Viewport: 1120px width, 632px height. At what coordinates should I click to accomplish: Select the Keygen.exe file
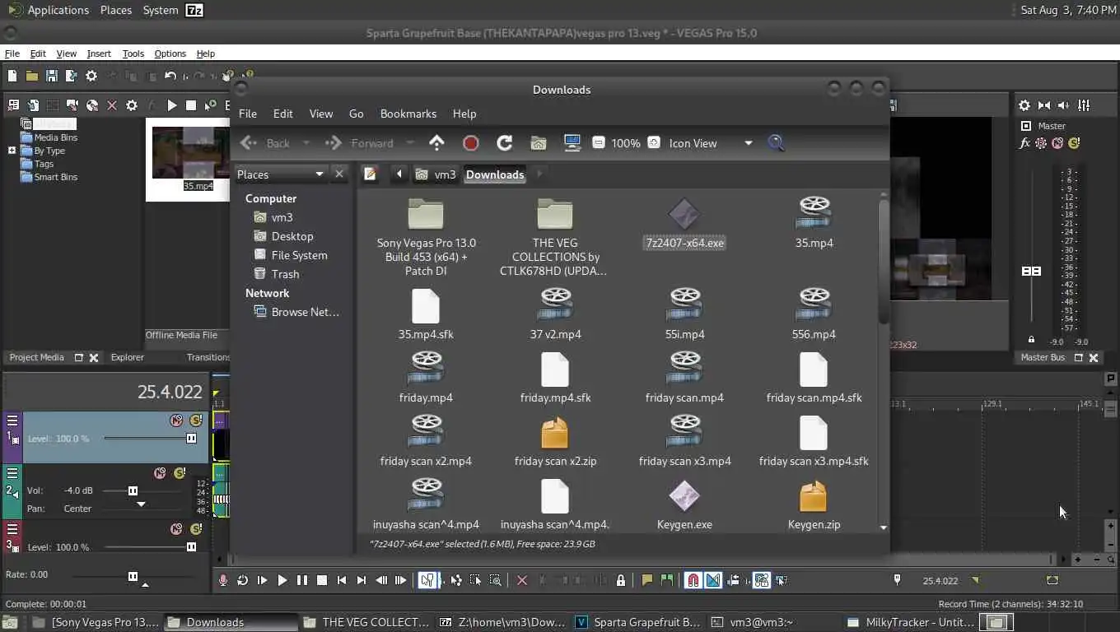point(684,505)
